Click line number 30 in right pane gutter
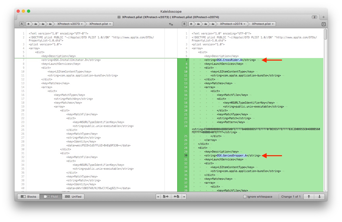The height and width of the screenshot is (222, 342). [186, 155]
